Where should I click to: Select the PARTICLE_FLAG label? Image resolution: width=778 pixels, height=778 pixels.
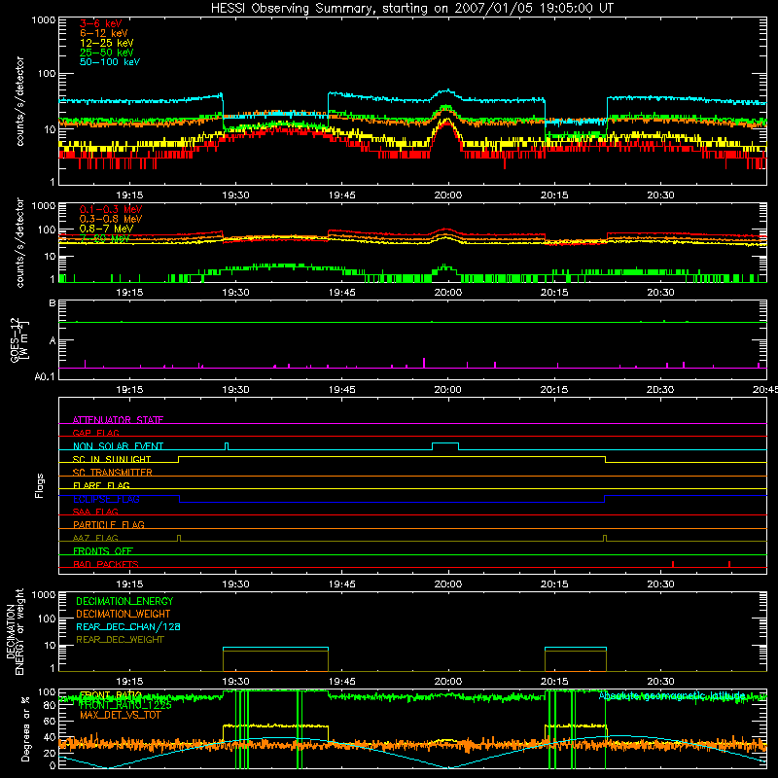pos(109,524)
